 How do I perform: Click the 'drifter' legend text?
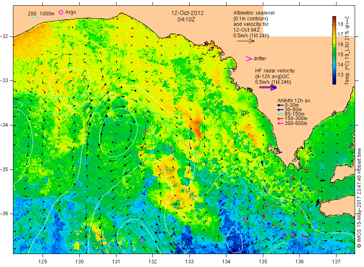260,59
